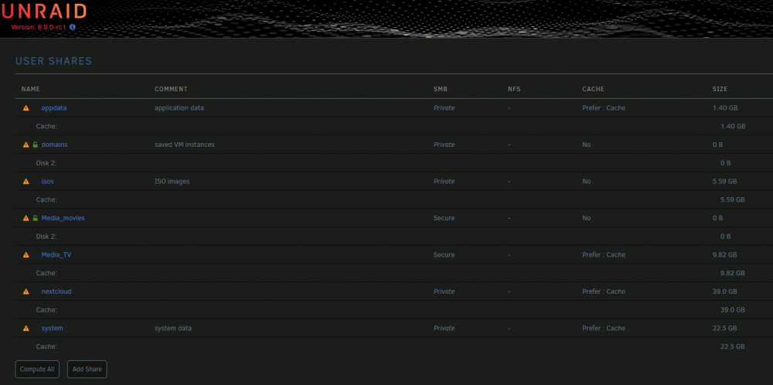Viewport: 773px width, 385px height.
Task: Click the UNRAID logo in the header
Action: click(44, 12)
